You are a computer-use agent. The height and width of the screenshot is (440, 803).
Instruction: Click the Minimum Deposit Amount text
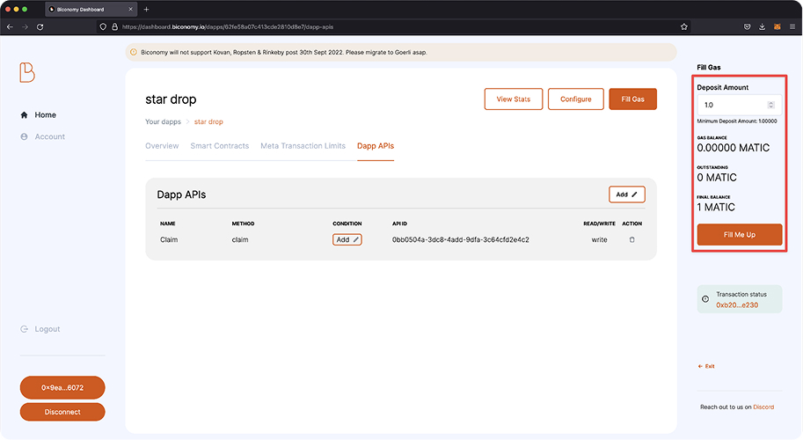click(x=737, y=121)
